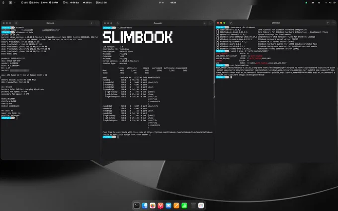This screenshot has height=211, width=338.
Task: Click the prompt cursor in middle terminal
Action: (118, 137)
